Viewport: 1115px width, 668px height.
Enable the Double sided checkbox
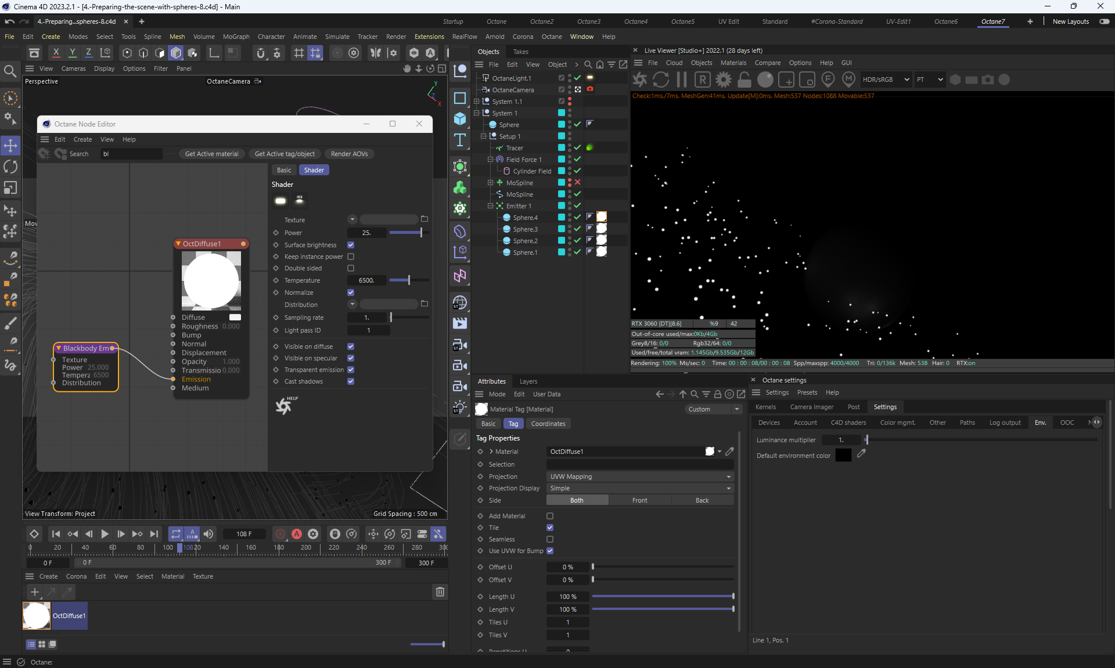click(x=351, y=268)
